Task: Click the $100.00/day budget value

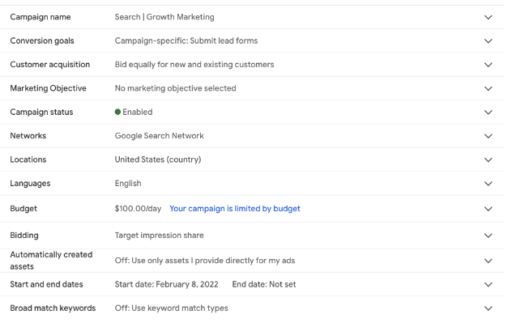Action: 138,209
